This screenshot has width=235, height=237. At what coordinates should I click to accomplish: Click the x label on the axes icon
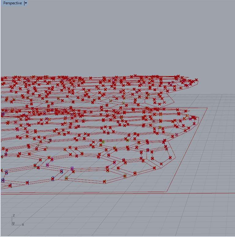pyautogui.click(x=23, y=224)
